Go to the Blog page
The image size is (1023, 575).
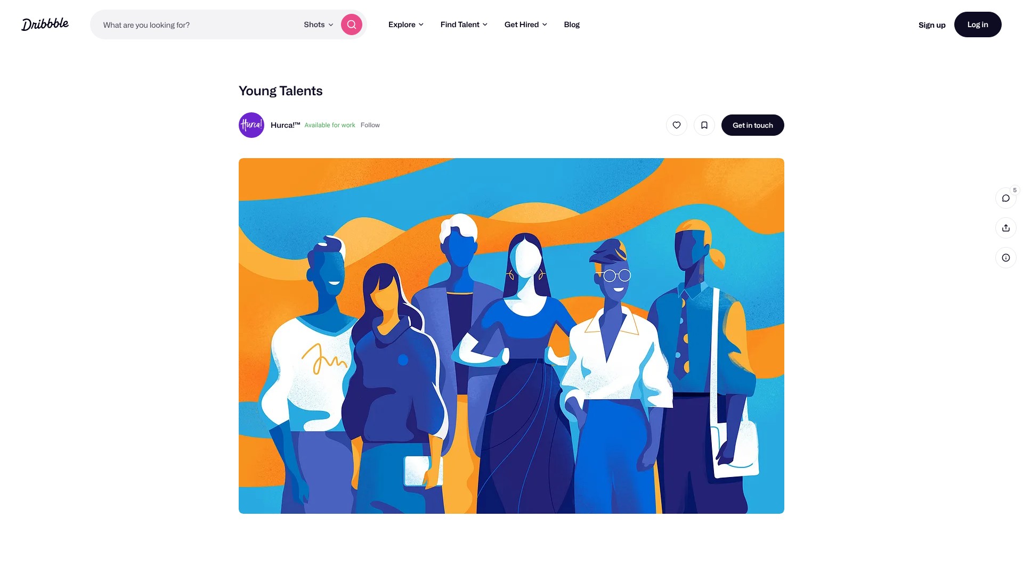point(572,24)
